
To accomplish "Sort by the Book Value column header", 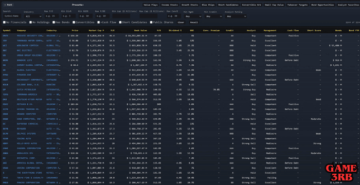I will click(140, 30).
